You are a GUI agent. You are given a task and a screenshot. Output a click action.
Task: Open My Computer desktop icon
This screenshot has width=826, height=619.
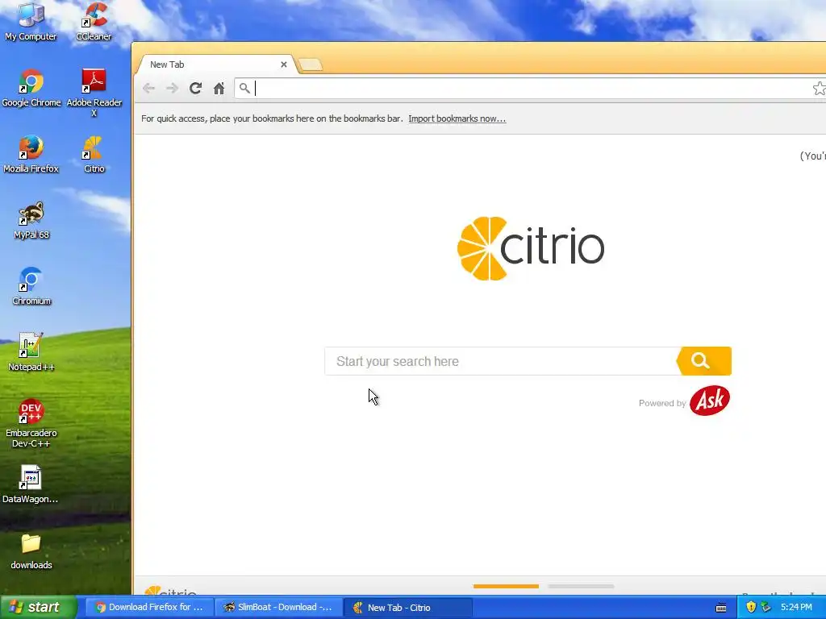click(31, 21)
